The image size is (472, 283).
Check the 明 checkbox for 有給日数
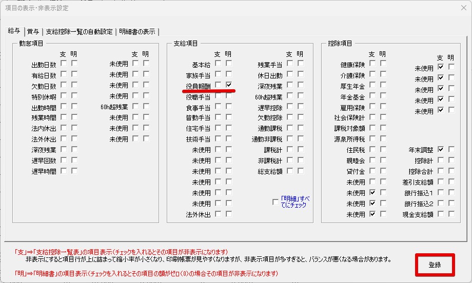[74, 74]
